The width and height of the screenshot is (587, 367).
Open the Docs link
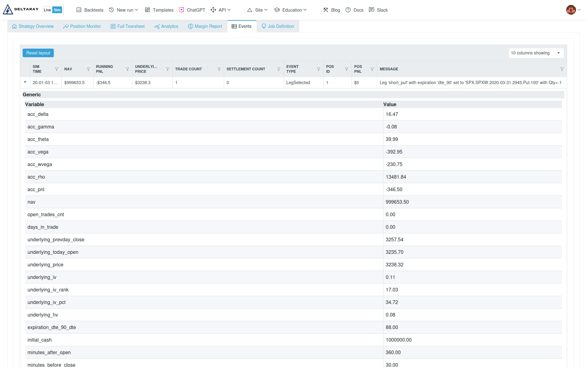click(355, 10)
